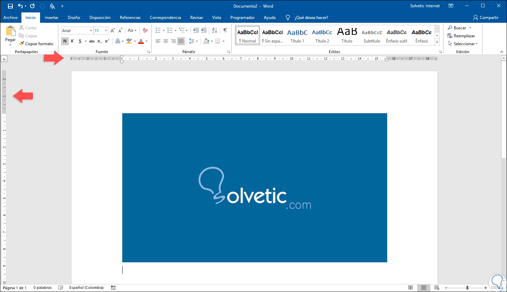Viewport: 507px width, 292px height.
Task: Open the font size 11 dropdown
Action: click(x=106, y=31)
